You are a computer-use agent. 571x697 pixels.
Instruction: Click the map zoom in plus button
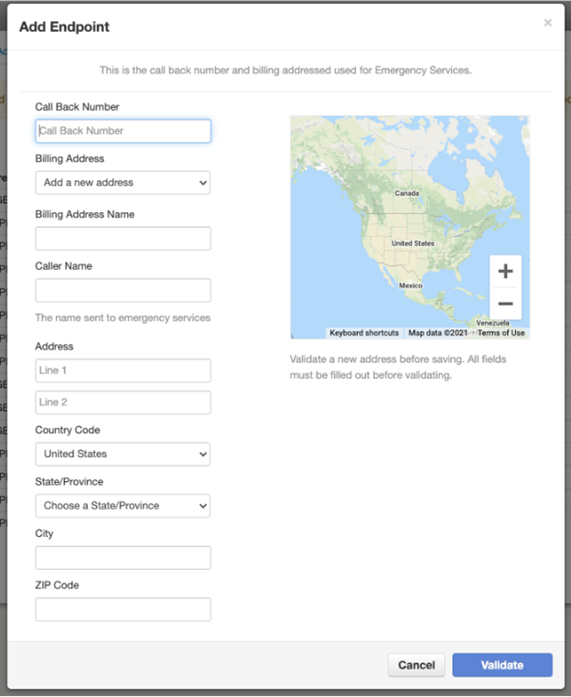tap(505, 272)
